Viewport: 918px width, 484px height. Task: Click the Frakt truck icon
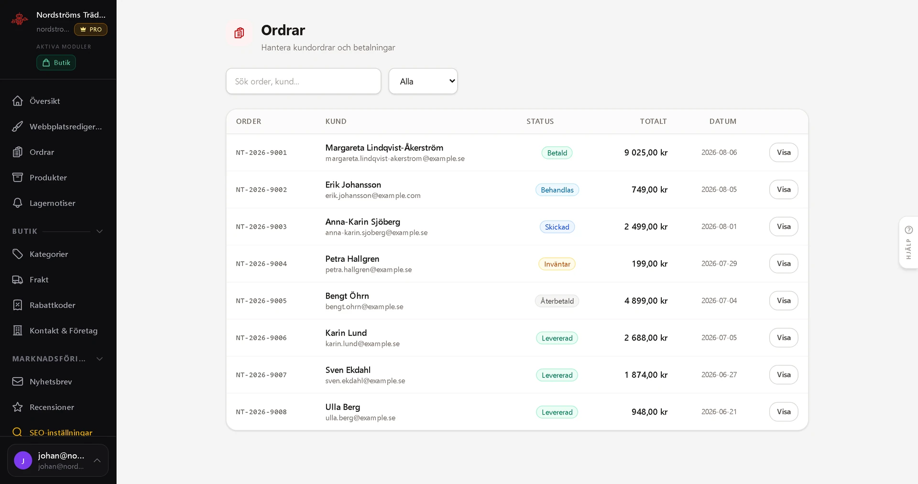pyautogui.click(x=18, y=280)
